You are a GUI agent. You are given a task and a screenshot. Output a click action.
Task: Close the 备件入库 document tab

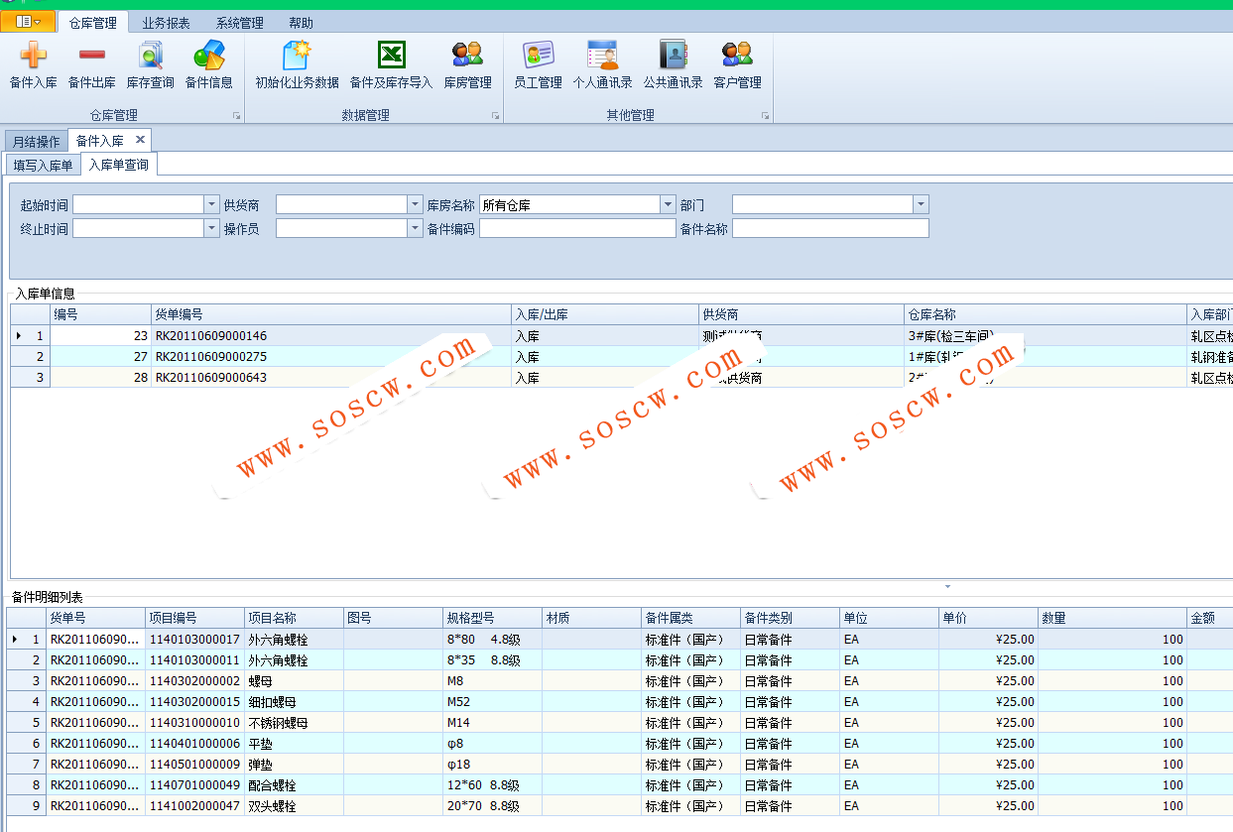pyautogui.click(x=140, y=140)
